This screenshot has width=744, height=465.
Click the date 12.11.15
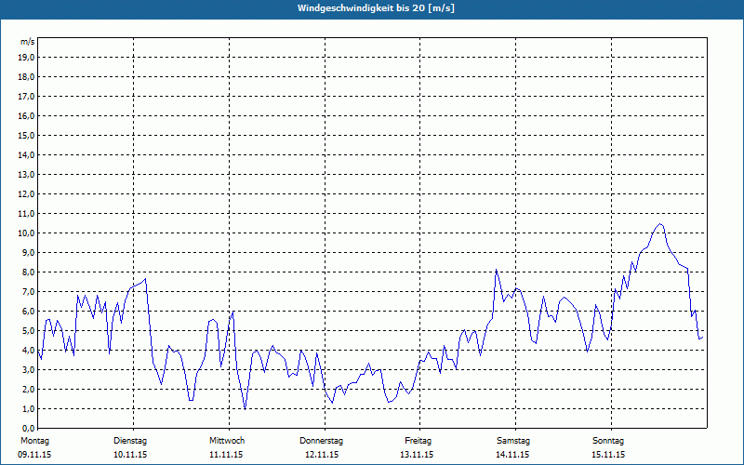(322, 455)
